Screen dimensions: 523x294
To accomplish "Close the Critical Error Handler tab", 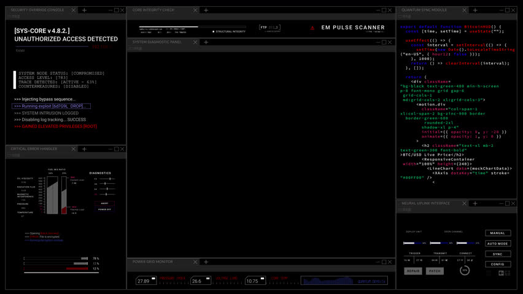I will click(x=74, y=149).
